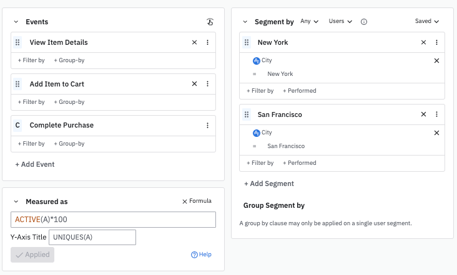Click the formula input field
Viewport: 457px width, 275px height.
(113, 220)
